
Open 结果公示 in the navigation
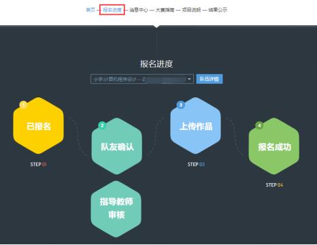click(218, 10)
